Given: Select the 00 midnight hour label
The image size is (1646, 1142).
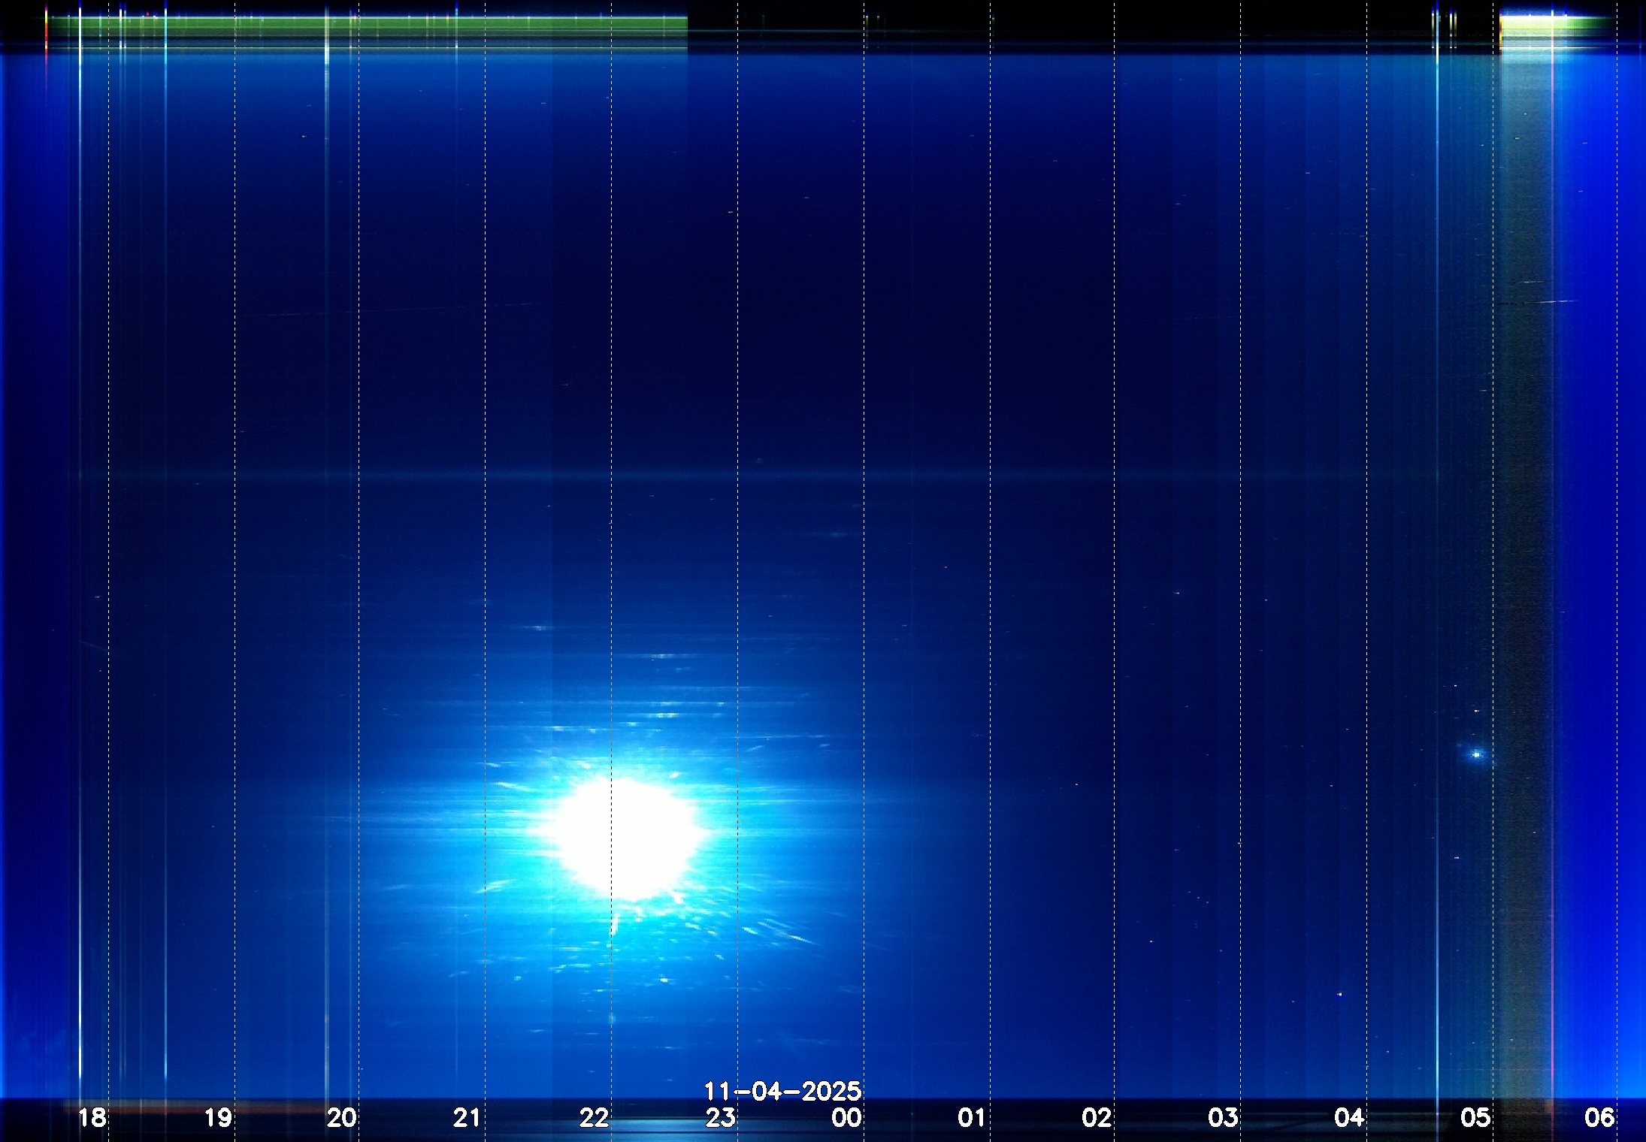Looking at the screenshot, I should [x=846, y=1118].
